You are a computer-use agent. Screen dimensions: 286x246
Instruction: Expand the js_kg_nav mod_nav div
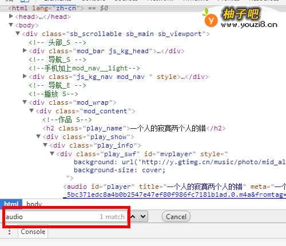point(25,76)
